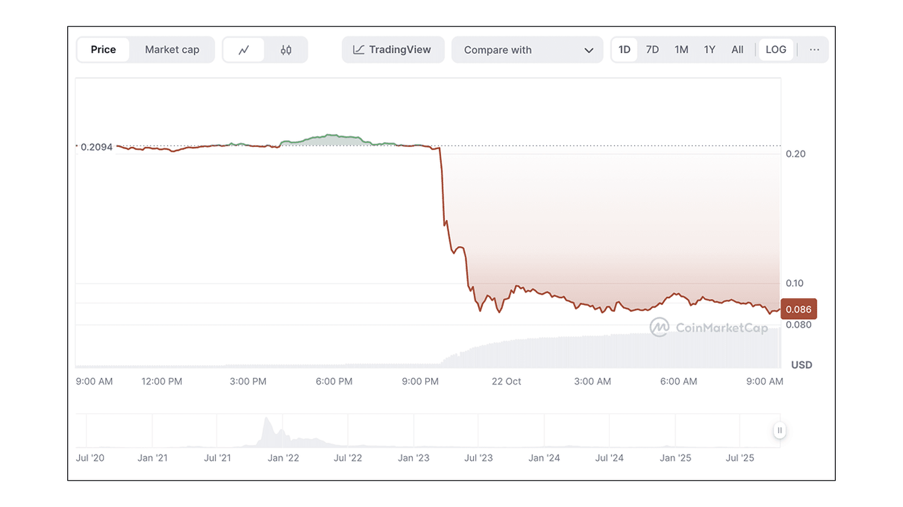Image resolution: width=903 pixels, height=507 pixels.
Task: Show the 1Y time range
Action: point(709,50)
